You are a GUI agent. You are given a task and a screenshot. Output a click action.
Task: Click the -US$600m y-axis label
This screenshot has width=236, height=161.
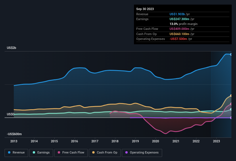point(14,134)
